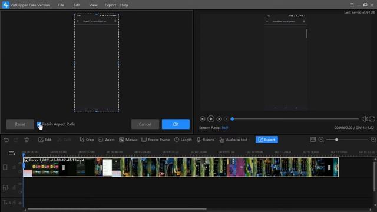Open the View menu
The height and width of the screenshot is (212, 377).
pyautogui.click(x=93, y=5)
